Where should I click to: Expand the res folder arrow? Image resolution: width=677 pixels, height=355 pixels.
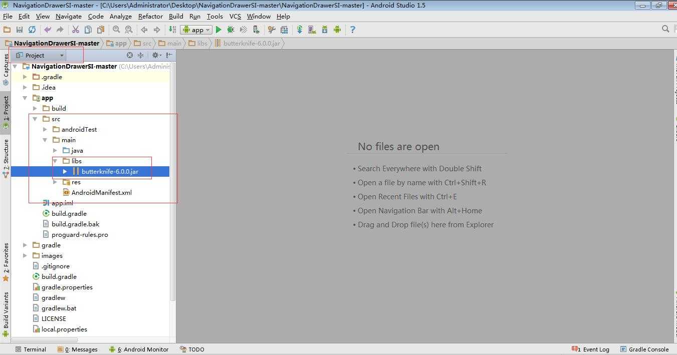[55, 182]
